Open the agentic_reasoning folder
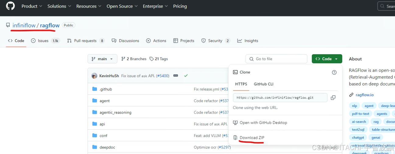Viewport: 395px width, 154px height. [x=115, y=112]
